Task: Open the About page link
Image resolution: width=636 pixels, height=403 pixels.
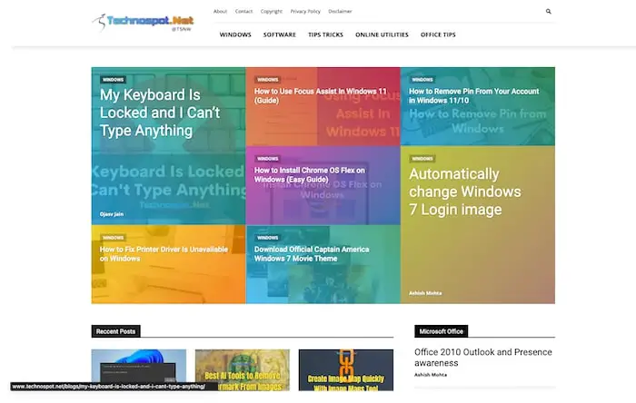Action: click(x=220, y=11)
